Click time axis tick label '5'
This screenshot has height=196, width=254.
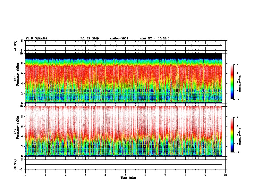[125, 175]
